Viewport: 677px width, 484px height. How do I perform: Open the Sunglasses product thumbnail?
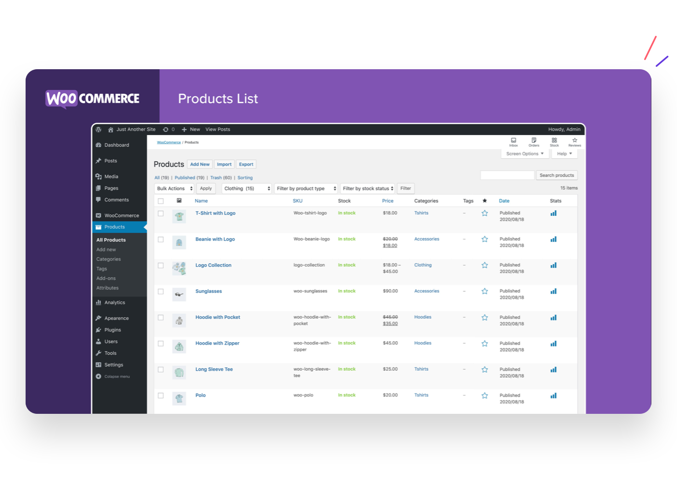[x=179, y=294]
